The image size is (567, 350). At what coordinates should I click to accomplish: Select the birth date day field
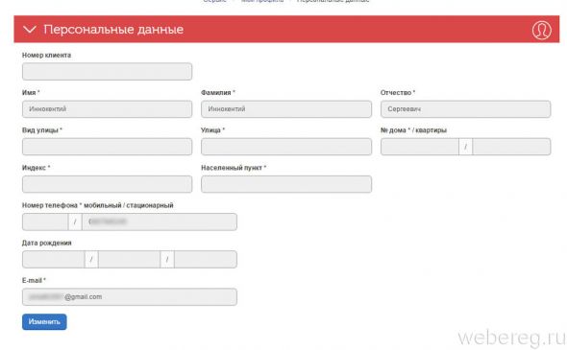[53, 260]
